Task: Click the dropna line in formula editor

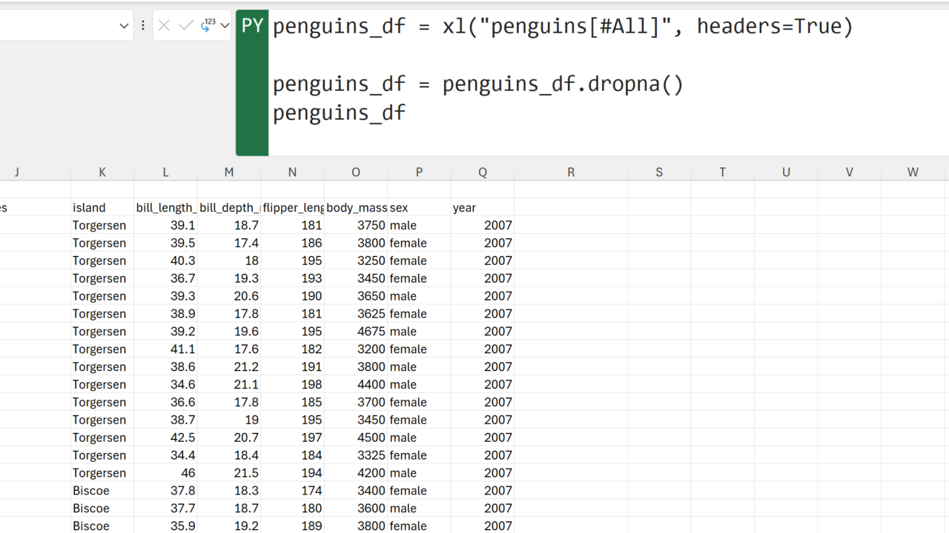Action: [x=477, y=84]
